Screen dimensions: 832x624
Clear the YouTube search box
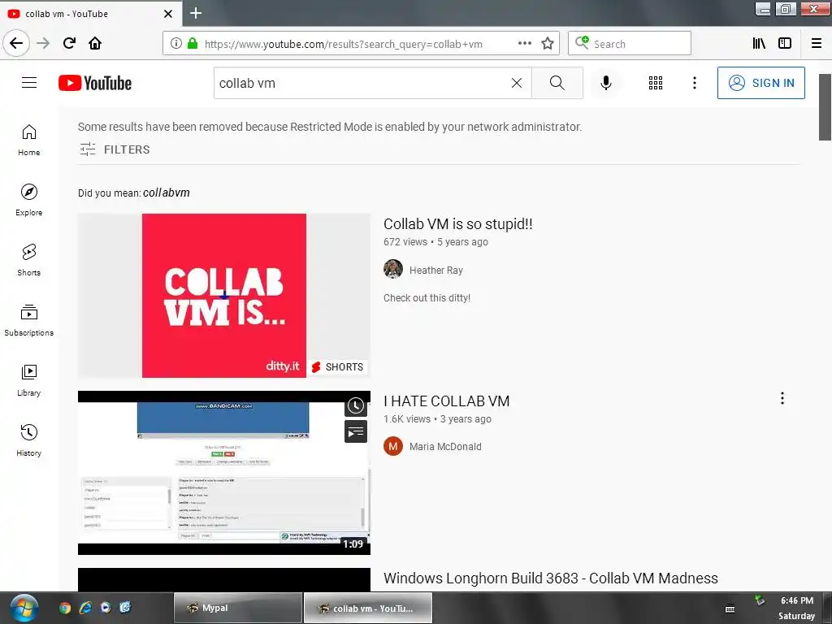(516, 83)
